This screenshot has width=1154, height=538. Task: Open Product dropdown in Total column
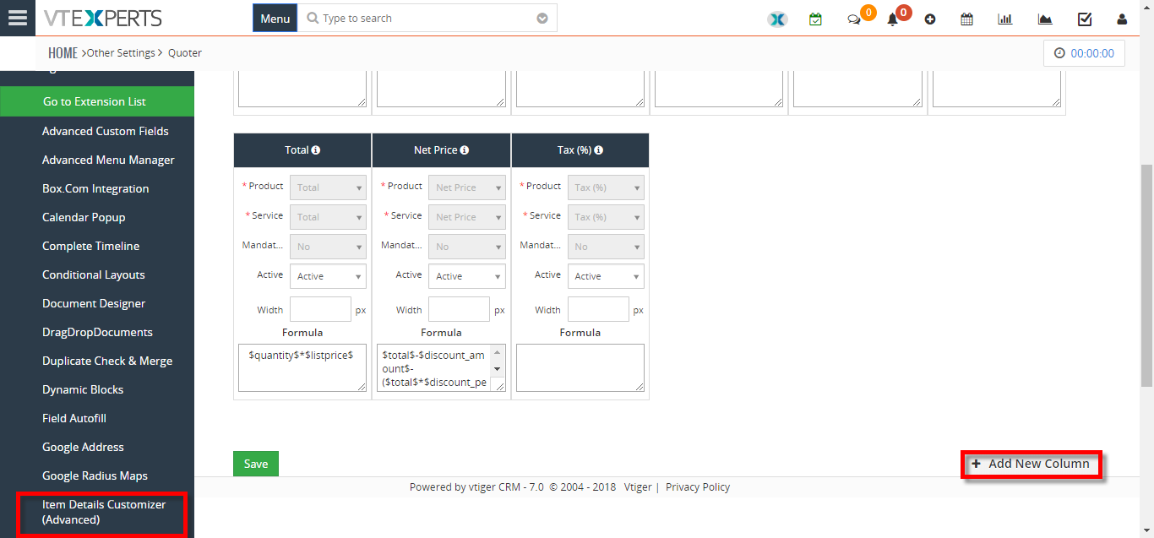(328, 187)
